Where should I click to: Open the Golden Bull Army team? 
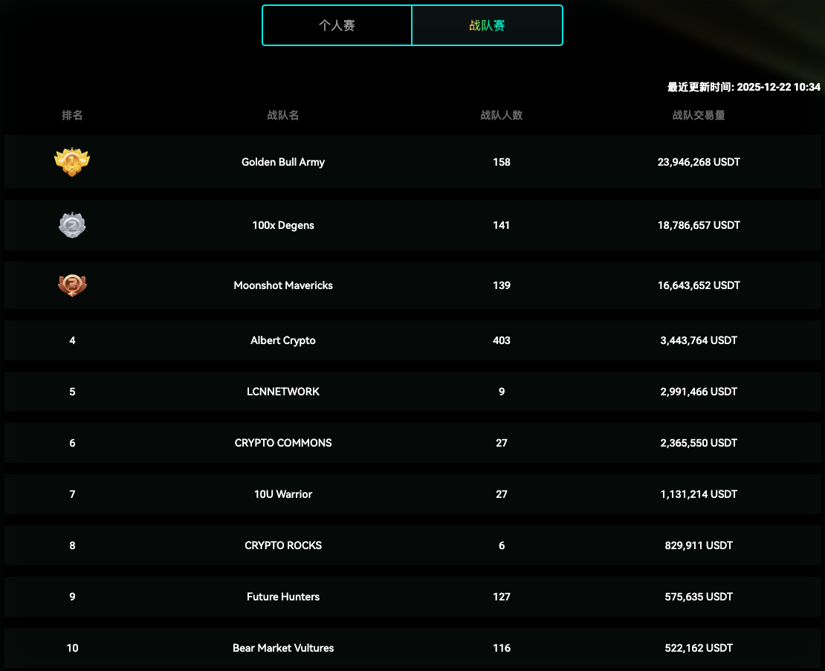(x=283, y=162)
